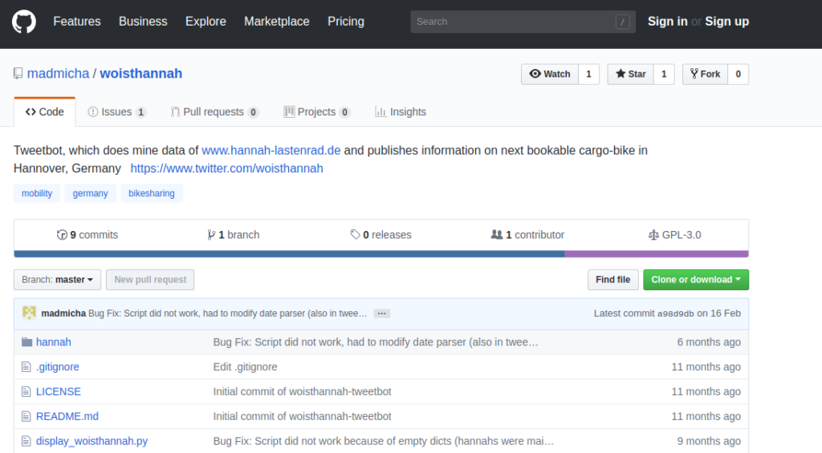This screenshot has height=453, width=822.
Task: Click the file icon next to LICENSE
Action: tap(26, 391)
